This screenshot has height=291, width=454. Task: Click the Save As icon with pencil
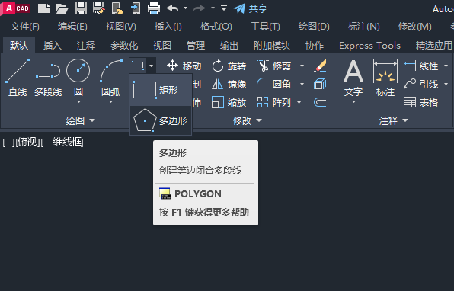coord(99,8)
